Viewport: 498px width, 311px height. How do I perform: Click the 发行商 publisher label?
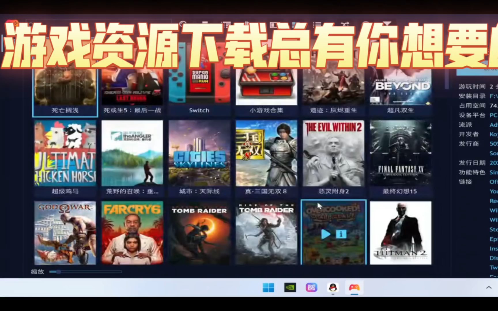click(x=469, y=143)
